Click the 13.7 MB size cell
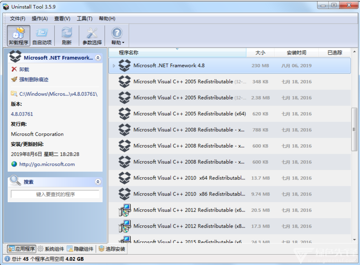 (x=260, y=178)
